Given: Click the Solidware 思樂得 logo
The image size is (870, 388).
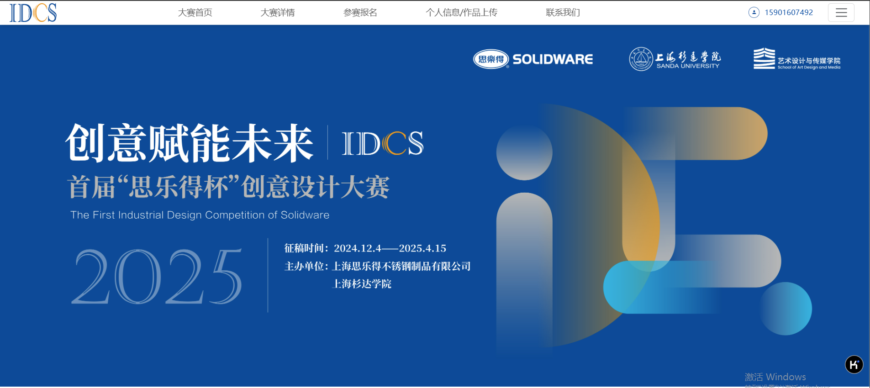Looking at the screenshot, I should 533,59.
